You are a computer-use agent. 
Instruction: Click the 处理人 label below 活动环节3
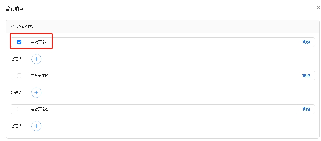coord(18,59)
